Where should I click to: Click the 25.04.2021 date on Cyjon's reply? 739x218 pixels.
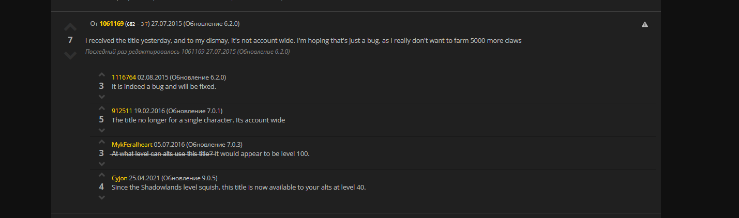[144, 178]
